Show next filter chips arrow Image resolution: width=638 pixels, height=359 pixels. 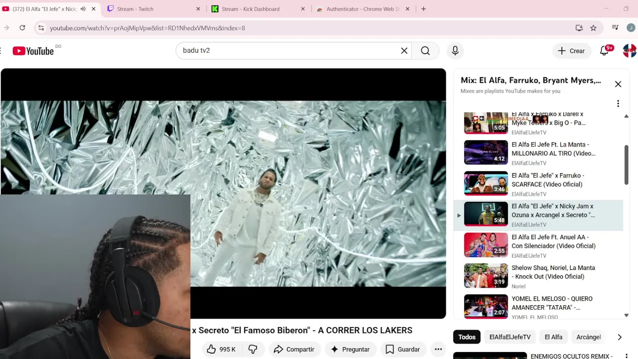coord(620,337)
